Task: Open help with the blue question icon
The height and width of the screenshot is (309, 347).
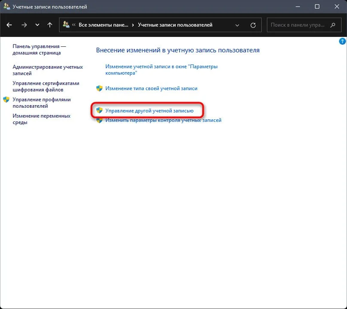Action: coord(342,41)
